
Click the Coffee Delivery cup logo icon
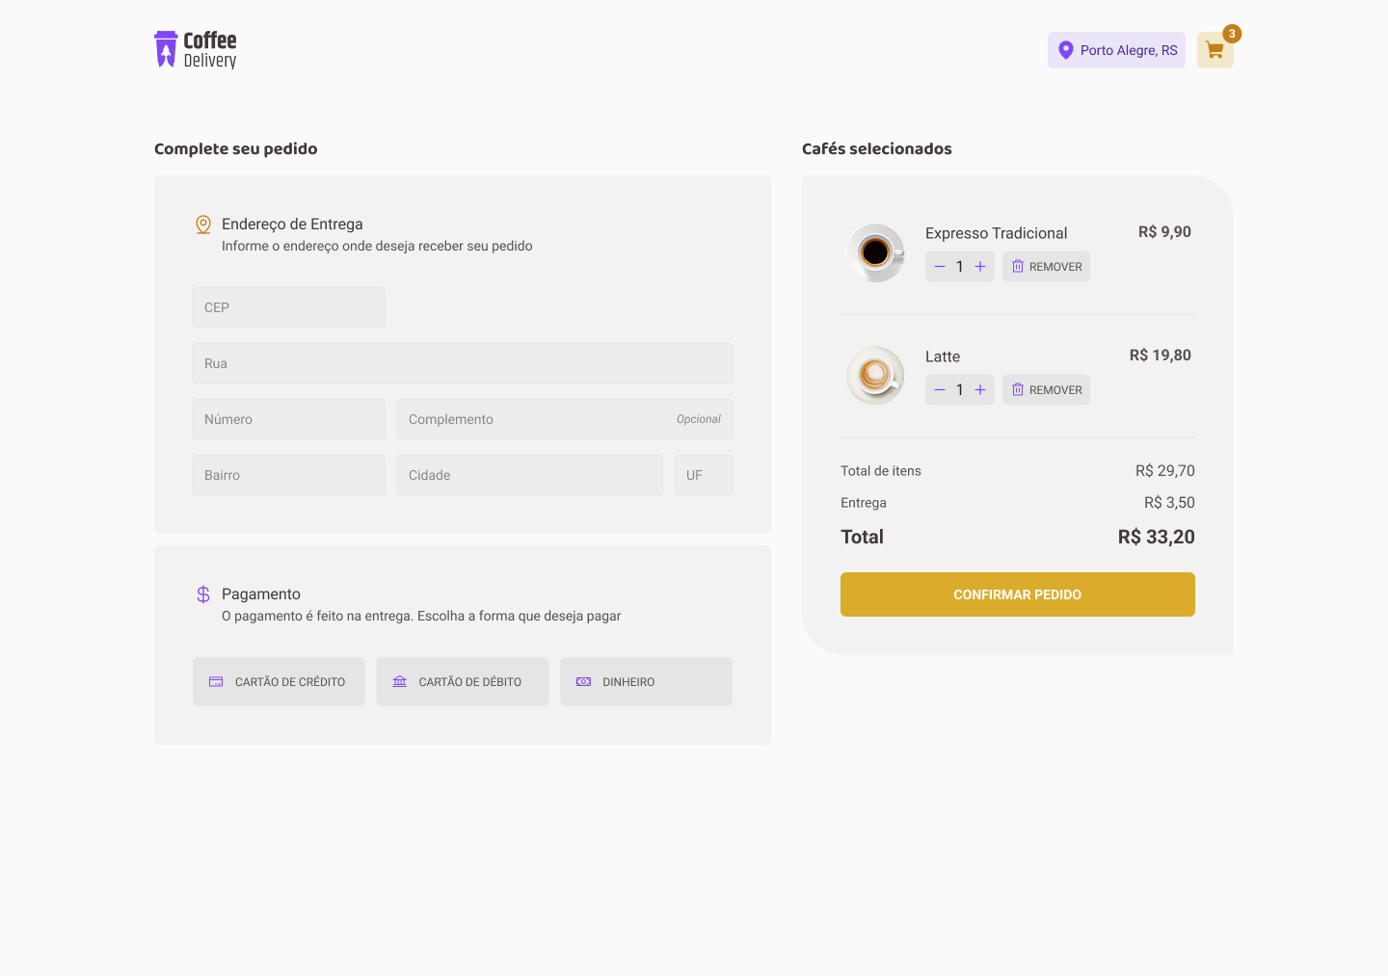tap(165, 48)
